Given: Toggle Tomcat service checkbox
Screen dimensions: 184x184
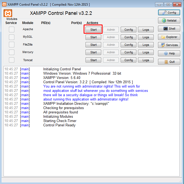Looking at the screenshot, I should point(12,60).
